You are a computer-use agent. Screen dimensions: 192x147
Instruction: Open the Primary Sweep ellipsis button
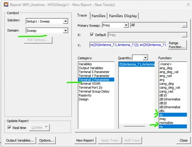[x=184, y=25]
